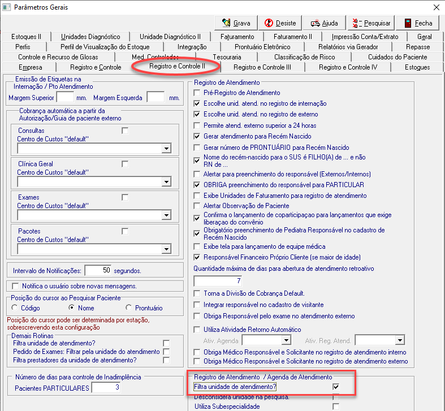The height and width of the screenshot is (411, 445).
Task: Click the Desiste button label
Action: (286, 23)
